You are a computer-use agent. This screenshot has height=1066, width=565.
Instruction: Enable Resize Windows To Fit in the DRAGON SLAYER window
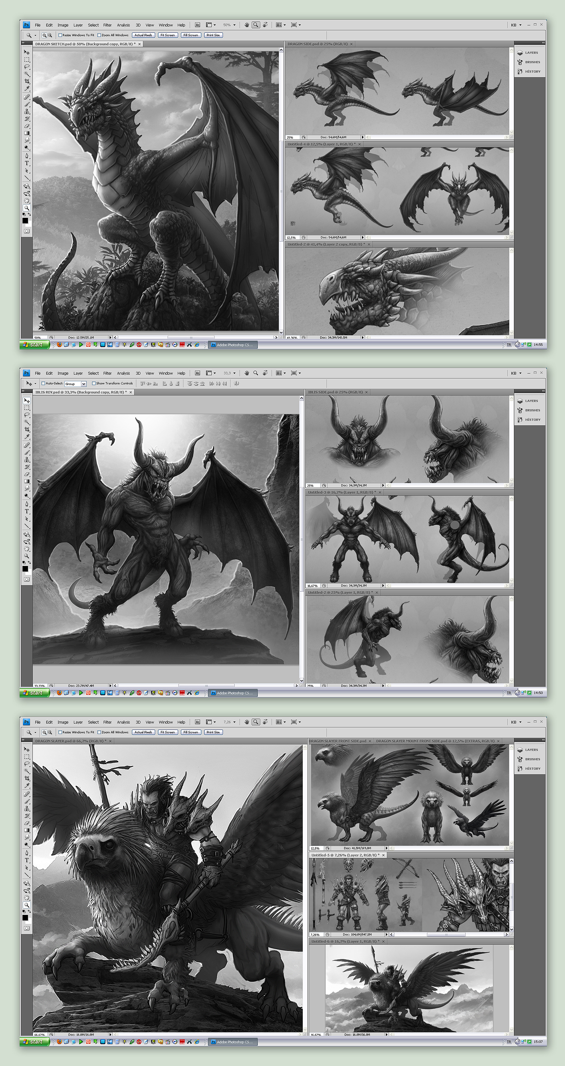[60, 732]
